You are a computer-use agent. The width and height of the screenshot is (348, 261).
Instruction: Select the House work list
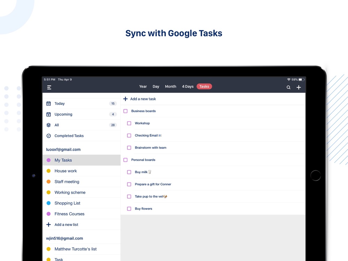click(x=66, y=171)
